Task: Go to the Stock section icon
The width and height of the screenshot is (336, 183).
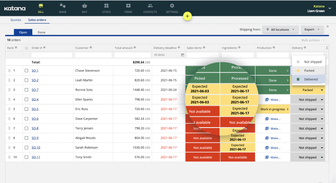Action: [106, 6]
